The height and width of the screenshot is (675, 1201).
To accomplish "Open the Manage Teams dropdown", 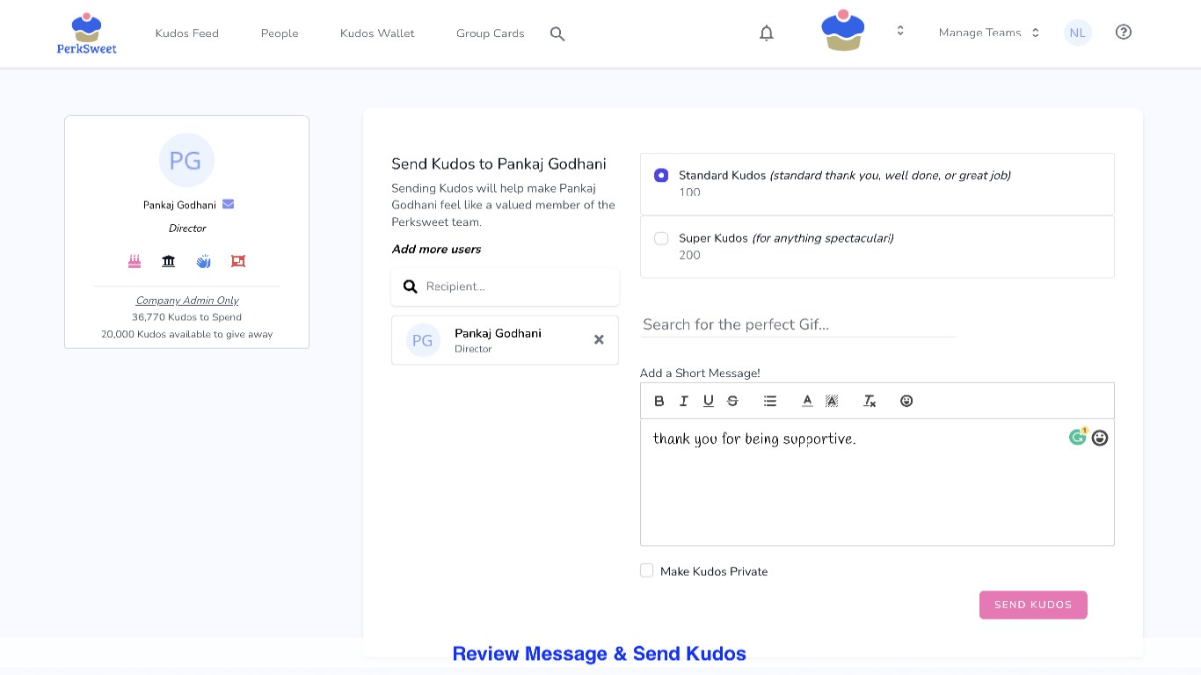I will [989, 33].
